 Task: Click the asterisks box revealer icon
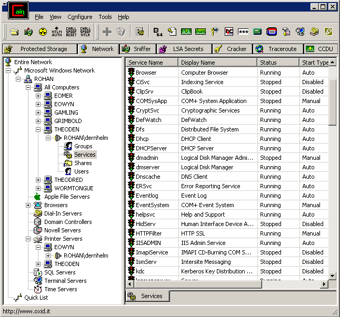click(x=243, y=32)
